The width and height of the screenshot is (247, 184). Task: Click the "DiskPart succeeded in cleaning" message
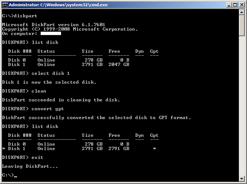tap(61, 100)
